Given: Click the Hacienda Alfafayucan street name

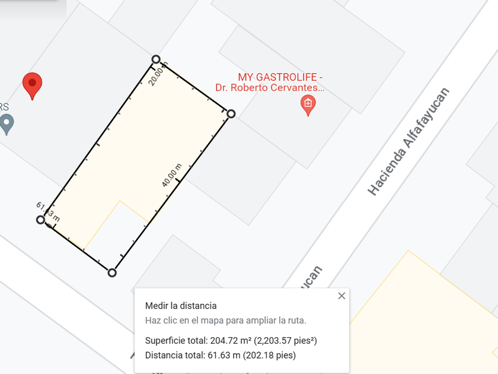Looking at the screenshot, I should click(x=408, y=142).
